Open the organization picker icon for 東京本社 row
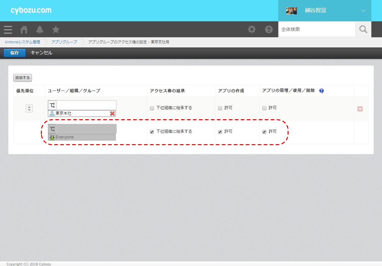This screenshot has width=382, height=266. point(52,105)
